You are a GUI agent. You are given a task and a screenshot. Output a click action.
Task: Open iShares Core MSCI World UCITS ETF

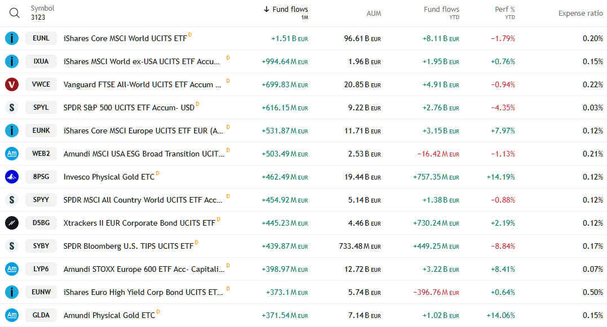[x=125, y=38]
